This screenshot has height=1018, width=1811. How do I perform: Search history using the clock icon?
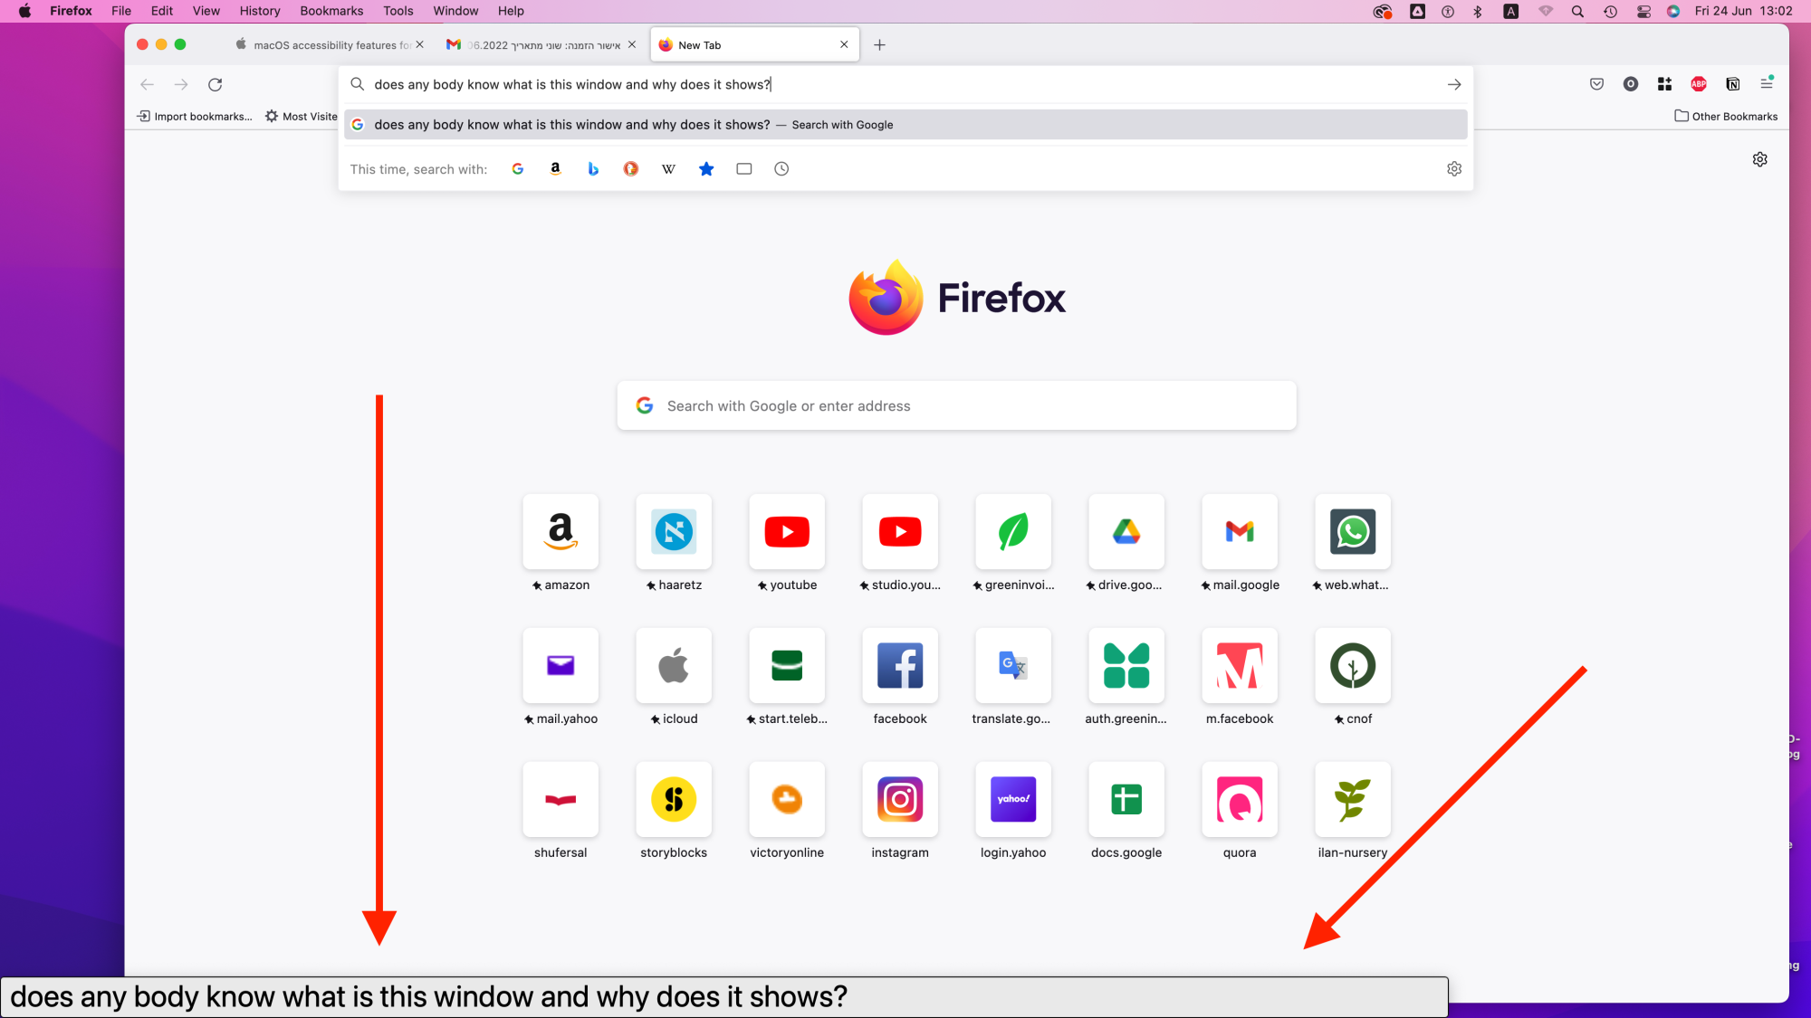click(781, 169)
